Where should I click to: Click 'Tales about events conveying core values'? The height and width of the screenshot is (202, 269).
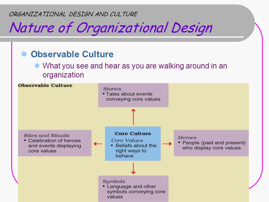click(x=133, y=97)
